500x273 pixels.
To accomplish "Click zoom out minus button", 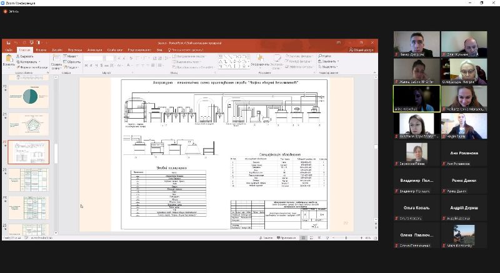I will click(333, 238).
